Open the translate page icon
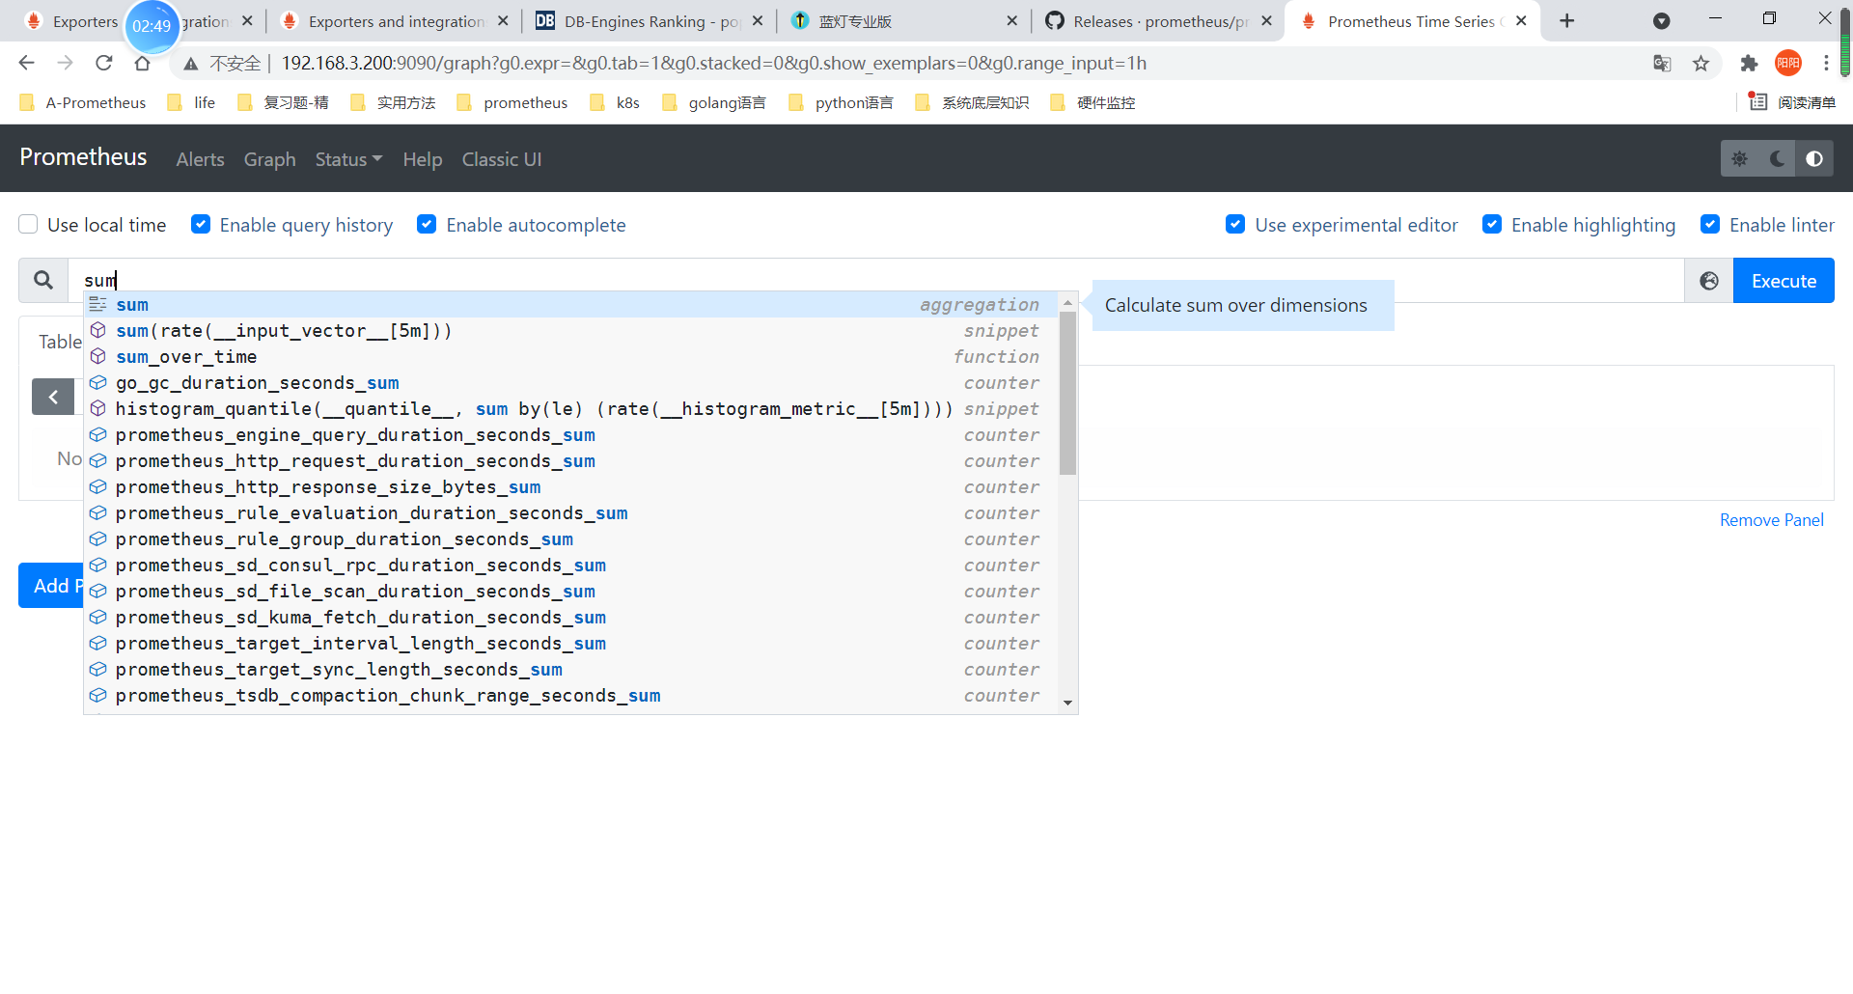 click(1662, 64)
